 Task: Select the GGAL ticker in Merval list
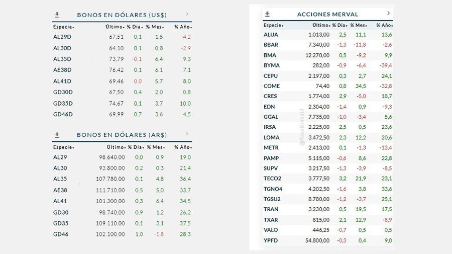click(271, 117)
